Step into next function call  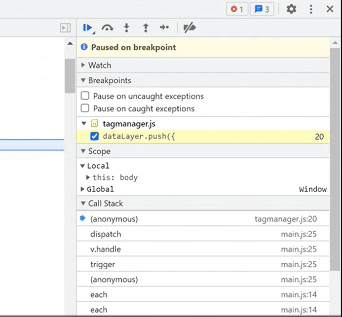126,28
